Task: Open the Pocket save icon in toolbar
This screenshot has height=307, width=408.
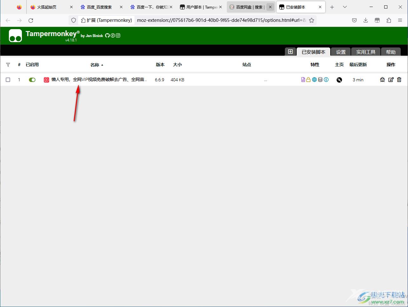Action: click(x=354, y=20)
